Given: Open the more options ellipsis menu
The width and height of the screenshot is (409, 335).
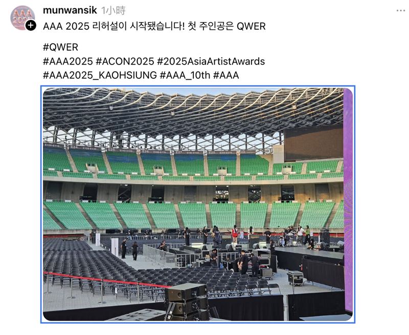Looking at the screenshot, I should pyautogui.click(x=400, y=10).
